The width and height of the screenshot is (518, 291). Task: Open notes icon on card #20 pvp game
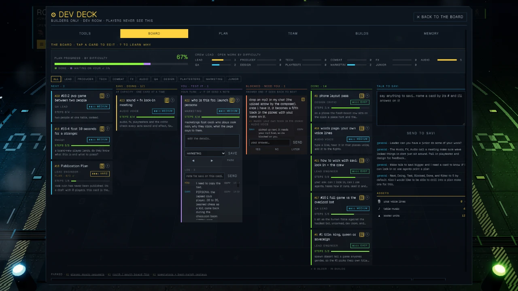pyautogui.click(x=102, y=96)
